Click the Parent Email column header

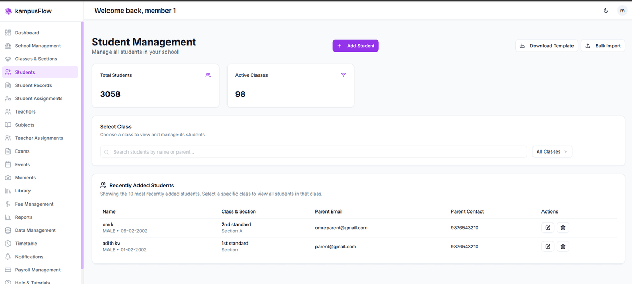pyautogui.click(x=329, y=211)
